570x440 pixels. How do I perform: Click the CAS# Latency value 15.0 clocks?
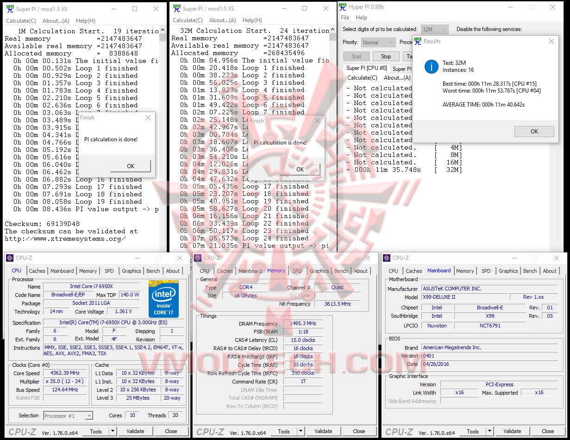click(x=303, y=340)
